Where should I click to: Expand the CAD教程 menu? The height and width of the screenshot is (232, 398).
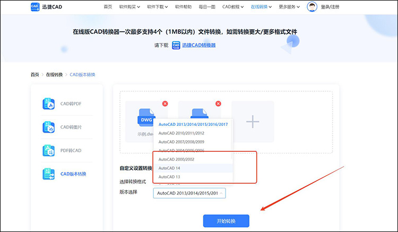click(x=233, y=7)
